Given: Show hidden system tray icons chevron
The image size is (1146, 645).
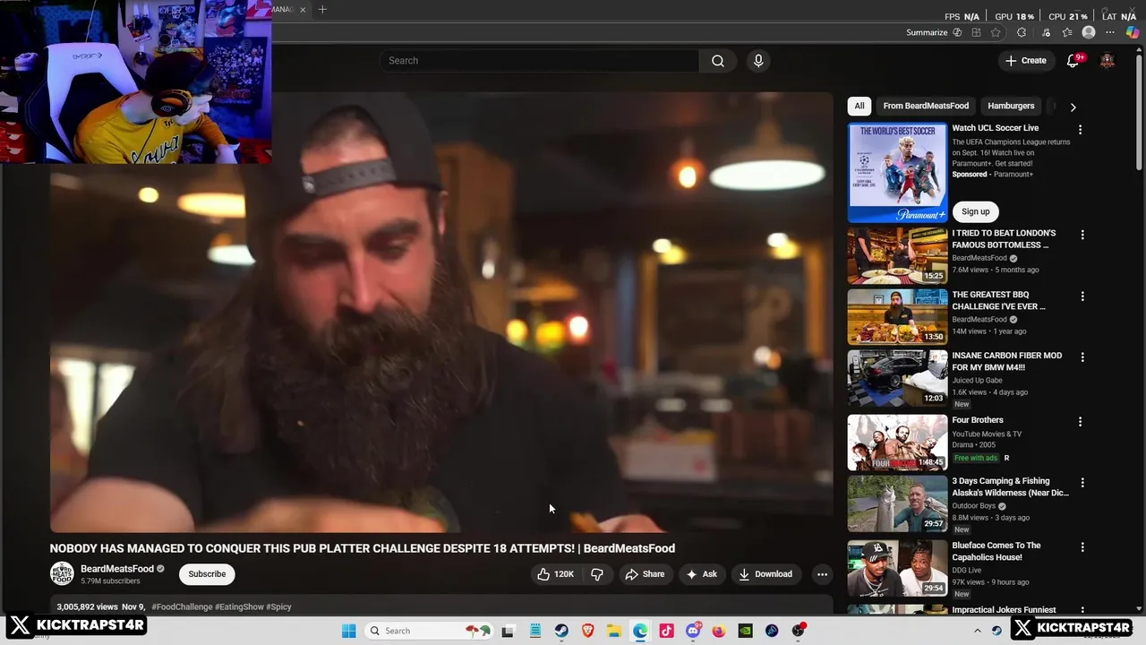Looking at the screenshot, I should (x=977, y=631).
